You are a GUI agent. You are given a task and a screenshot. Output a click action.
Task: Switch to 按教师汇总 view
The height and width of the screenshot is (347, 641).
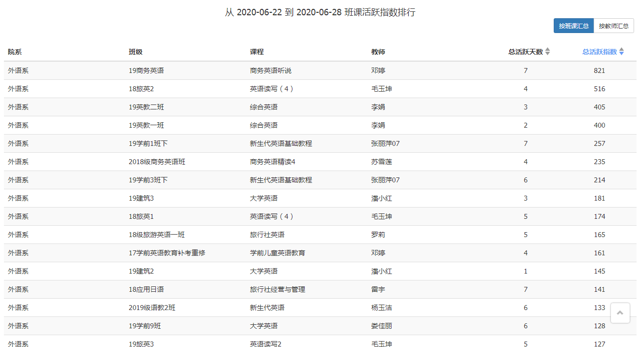coord(613,26)
